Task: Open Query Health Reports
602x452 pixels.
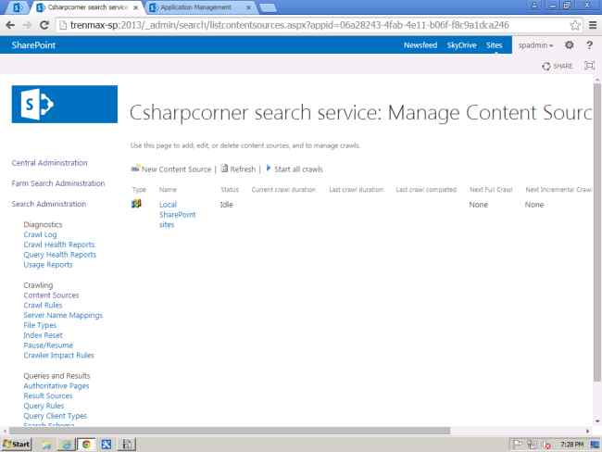Action: (x=59, y=254)
